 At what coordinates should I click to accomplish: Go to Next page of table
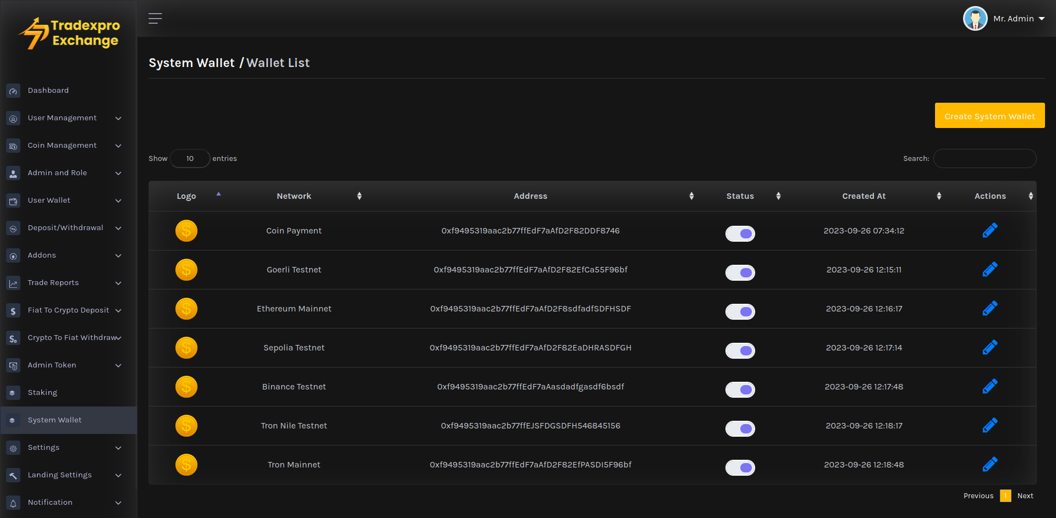coord(1025,496)
